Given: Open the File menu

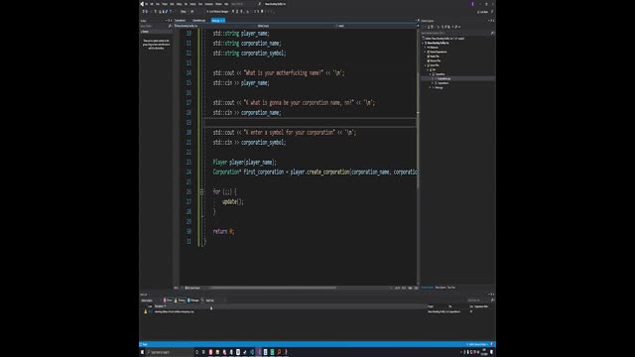Looking at the screenshot, I should tap(147, 4).
